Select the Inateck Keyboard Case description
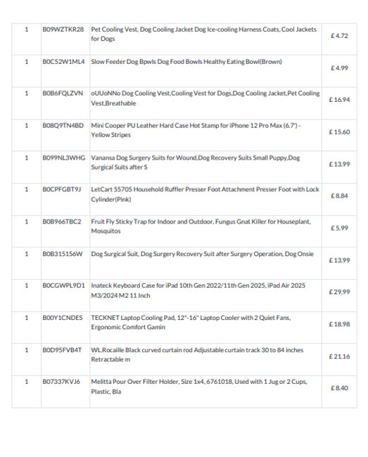The width and height of the screenshot is (368, 457). [x=198, y=290]
